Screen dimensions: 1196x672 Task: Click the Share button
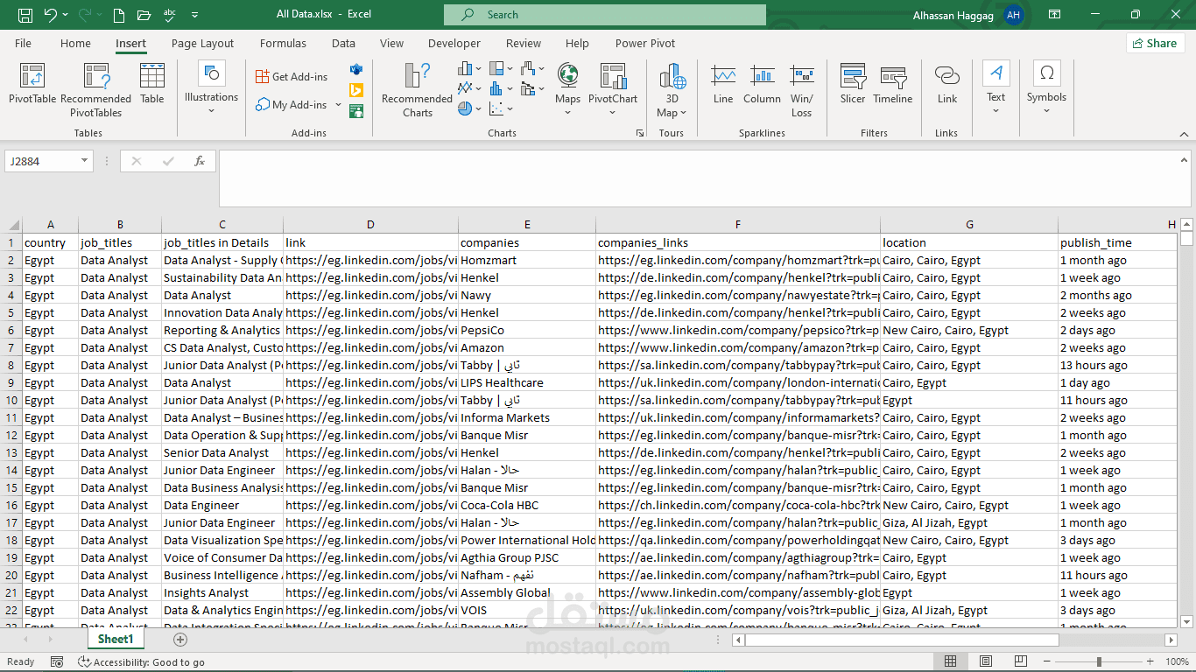(x=1155, y=44)
